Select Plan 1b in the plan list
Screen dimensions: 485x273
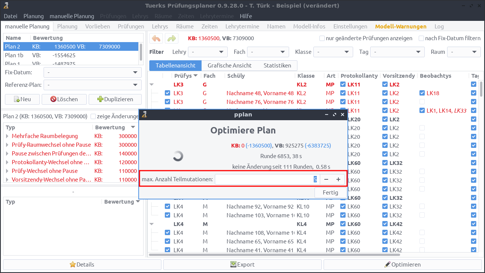click(14, 55)
